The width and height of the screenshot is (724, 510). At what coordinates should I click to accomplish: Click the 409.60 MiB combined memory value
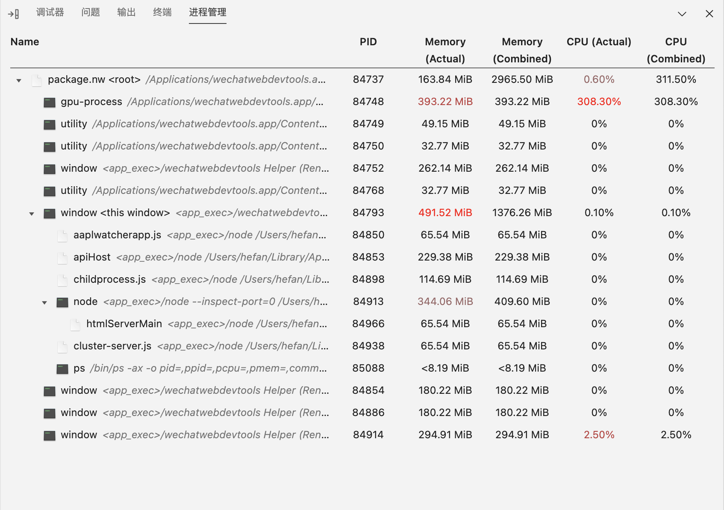tap(522, 302)
